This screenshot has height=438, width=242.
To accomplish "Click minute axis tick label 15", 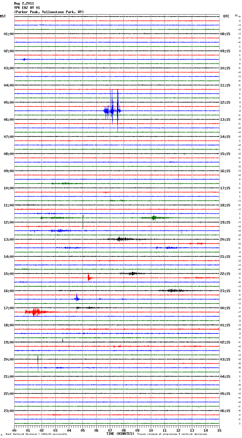I will [x=219, y=430].
